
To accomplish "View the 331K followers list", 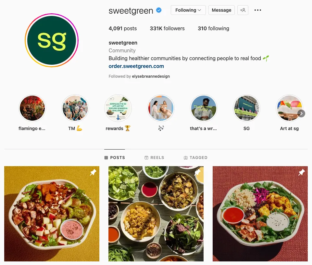I will pyautogui.click(x=167, y=29).
